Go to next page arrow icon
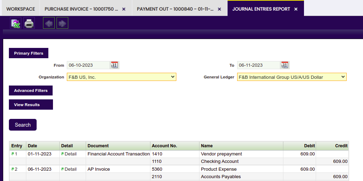The image size is (363, 181). click(x=62, y=23)
